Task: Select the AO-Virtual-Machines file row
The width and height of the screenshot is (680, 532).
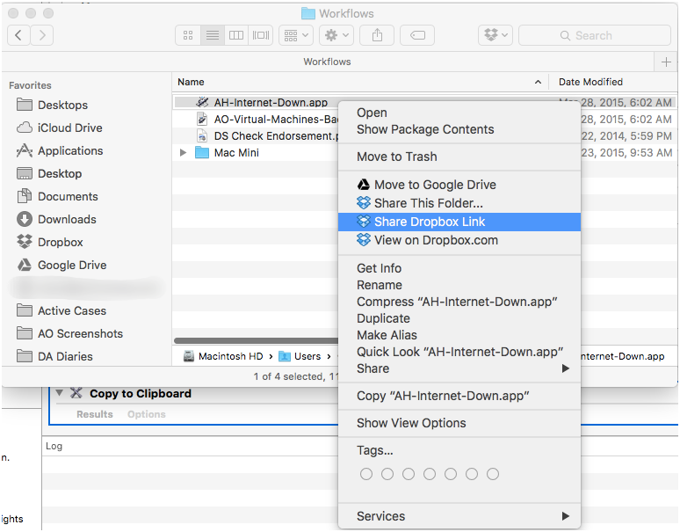Action: pyautogui.click(x=256, y=120)
